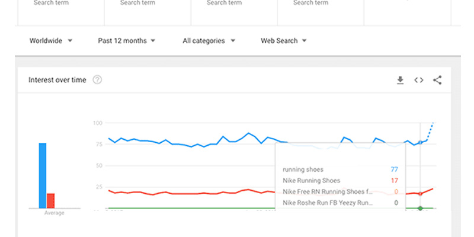Viewport: 474px width, 237px height.
Task: Click Nike Roshe Run tooltip row
Action: pyautogui.click(x=340, y=203)
